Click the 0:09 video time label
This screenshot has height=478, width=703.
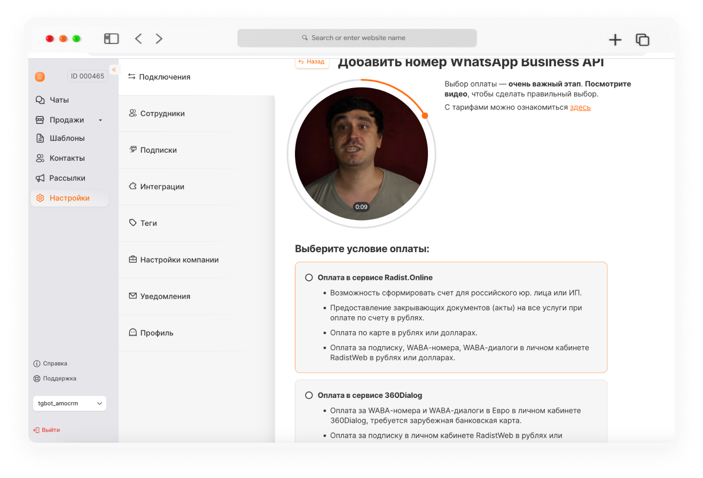[x=361, y=207]
